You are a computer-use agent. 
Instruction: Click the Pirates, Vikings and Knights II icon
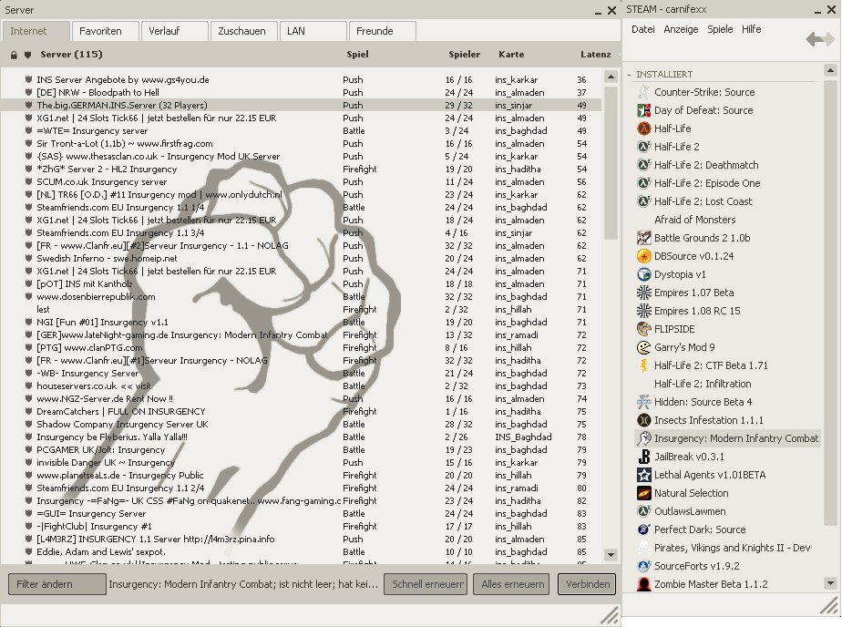643,548
